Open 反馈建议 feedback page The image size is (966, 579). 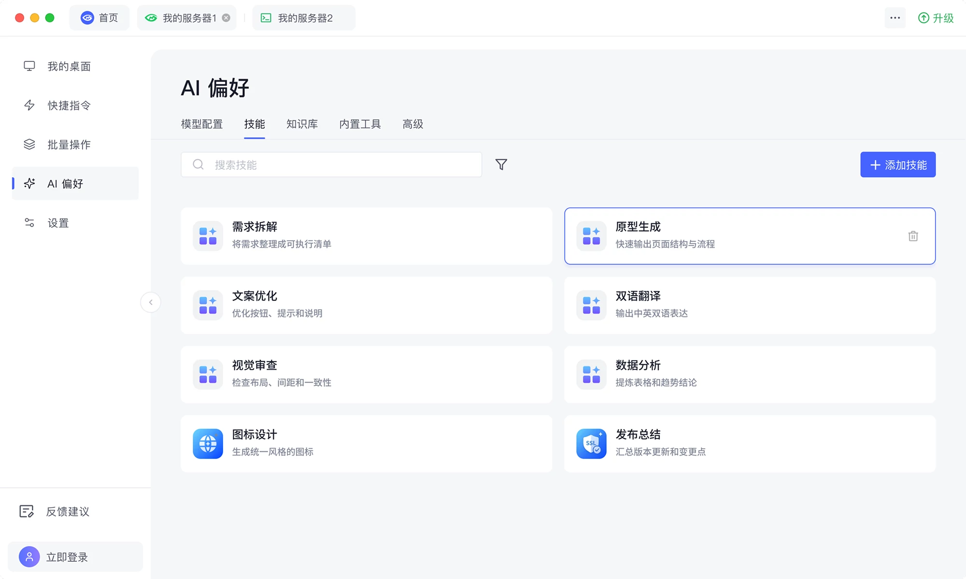coord(55,511)
